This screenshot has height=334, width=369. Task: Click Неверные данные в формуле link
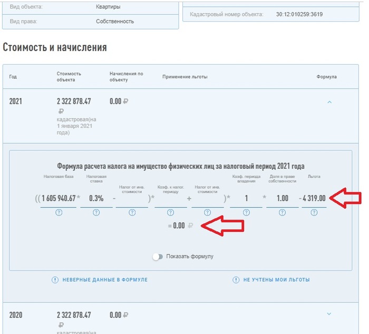(99, 280)
